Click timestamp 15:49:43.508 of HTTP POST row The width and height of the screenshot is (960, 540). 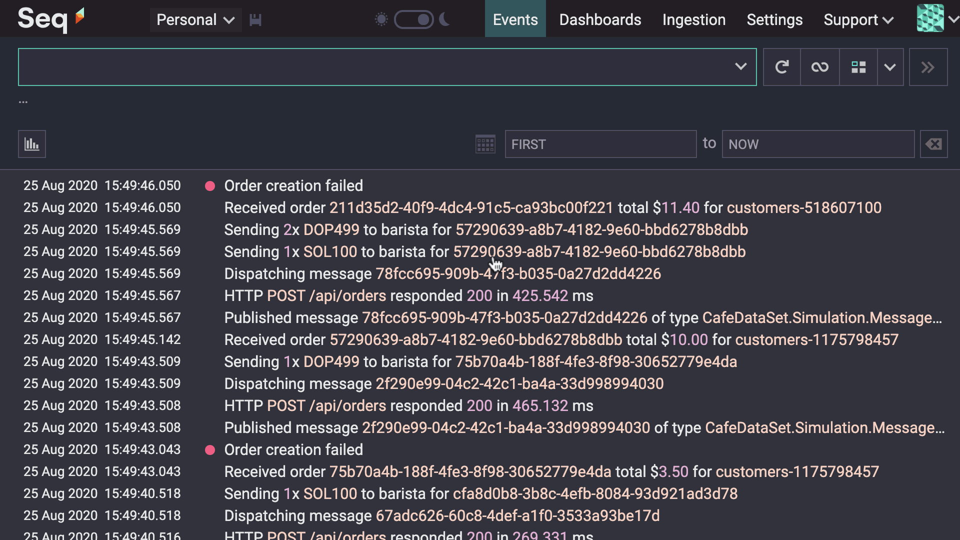142,405
